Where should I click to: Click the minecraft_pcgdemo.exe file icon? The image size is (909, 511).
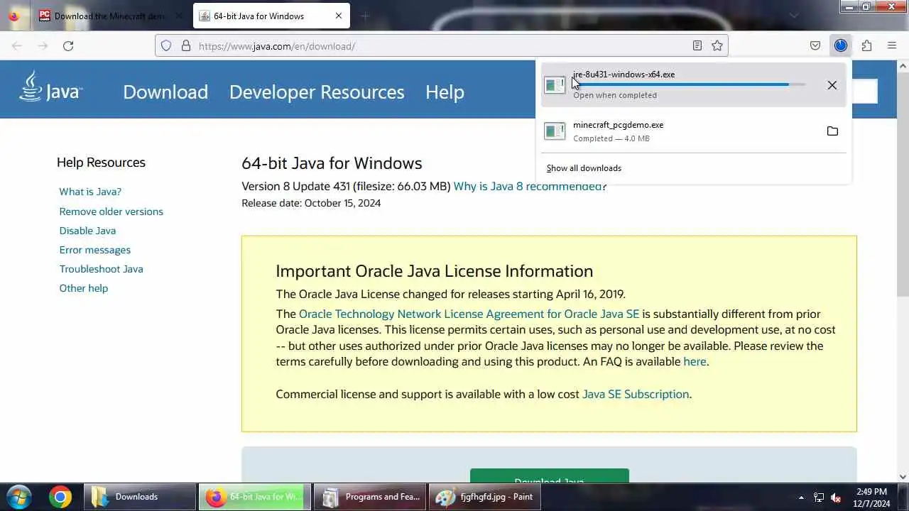pyautogui.click(x=555, y=131)
